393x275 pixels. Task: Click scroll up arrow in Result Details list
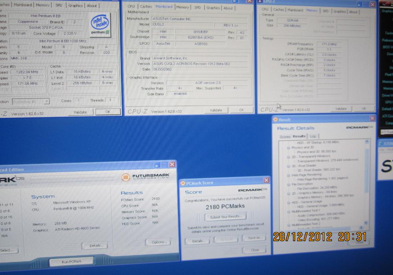[x=366, y=142]
